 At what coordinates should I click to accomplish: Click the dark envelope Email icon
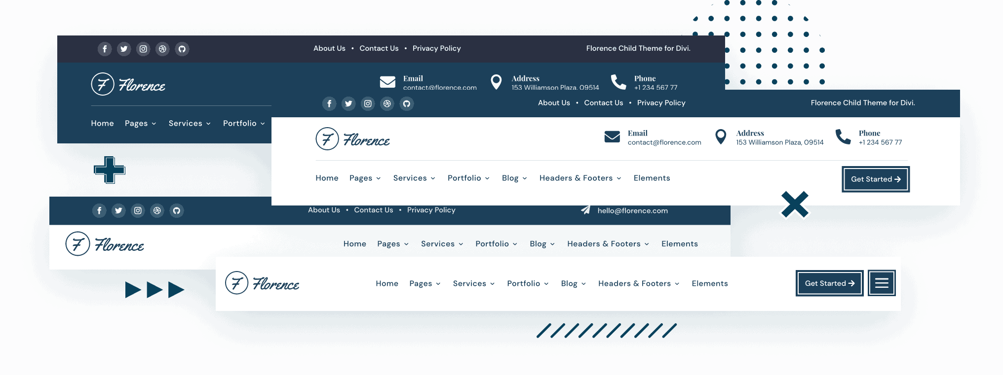tap(612, 136)
